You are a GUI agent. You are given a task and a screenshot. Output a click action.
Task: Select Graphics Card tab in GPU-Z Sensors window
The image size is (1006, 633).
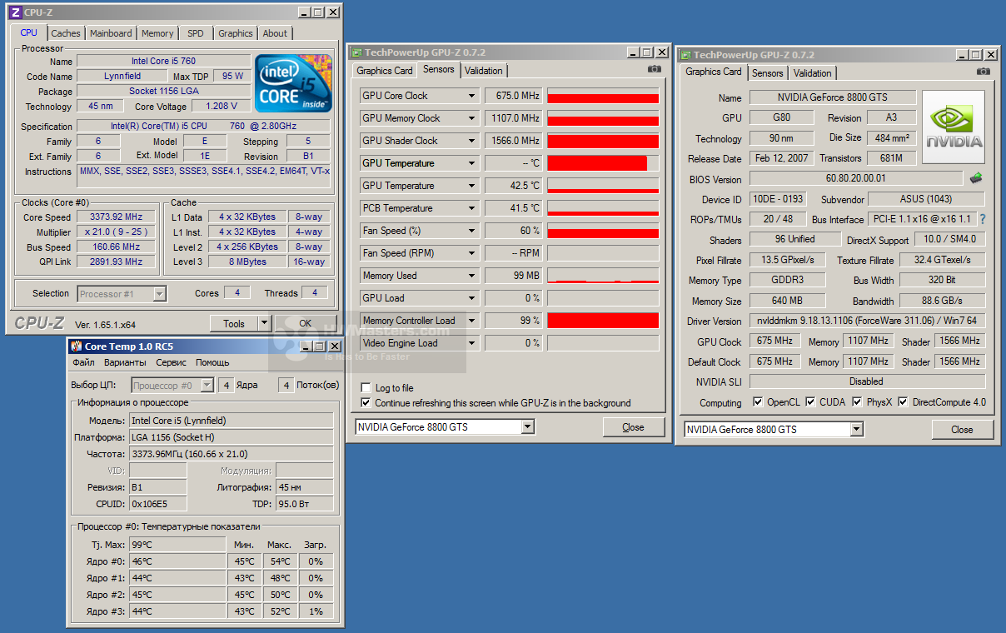(x=385, y=71)
